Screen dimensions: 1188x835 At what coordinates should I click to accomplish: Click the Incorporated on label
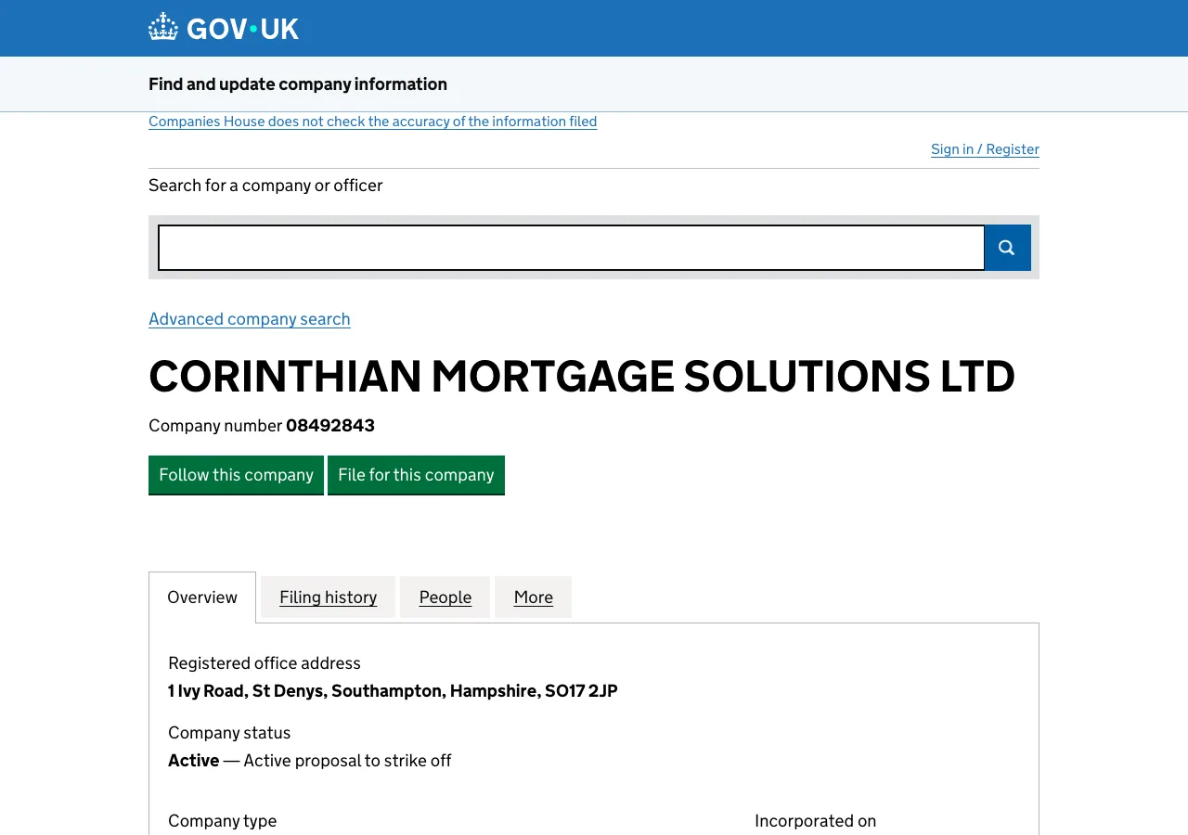(815, 820)
